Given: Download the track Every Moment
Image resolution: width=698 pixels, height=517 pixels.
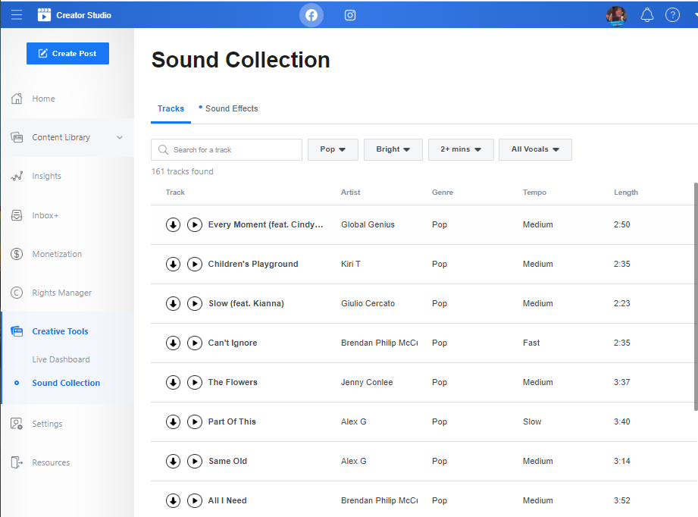Looking at the screenshot, I should coord(173,225).
